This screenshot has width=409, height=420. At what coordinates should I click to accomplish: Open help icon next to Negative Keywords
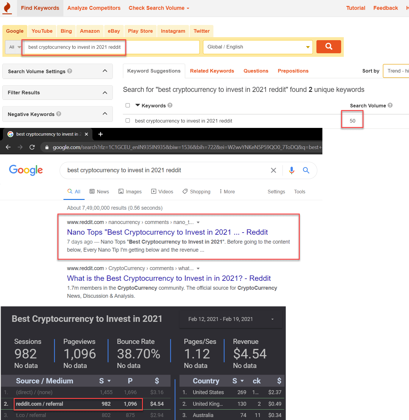(59, 114)
